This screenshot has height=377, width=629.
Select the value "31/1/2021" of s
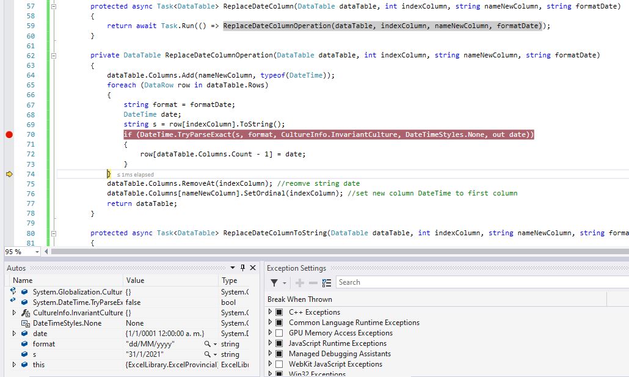click(144, 354)
